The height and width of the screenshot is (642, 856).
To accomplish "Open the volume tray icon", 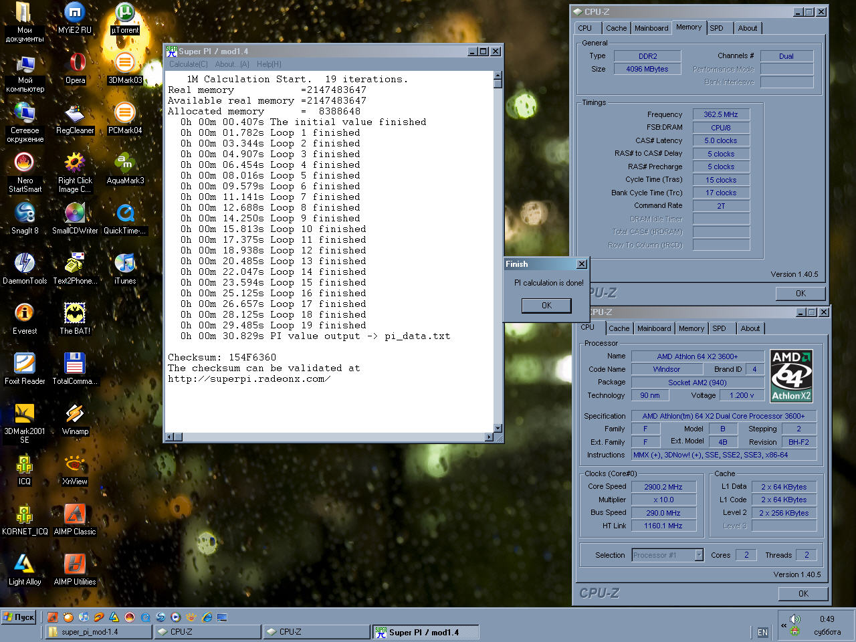I will coord(795,619).
